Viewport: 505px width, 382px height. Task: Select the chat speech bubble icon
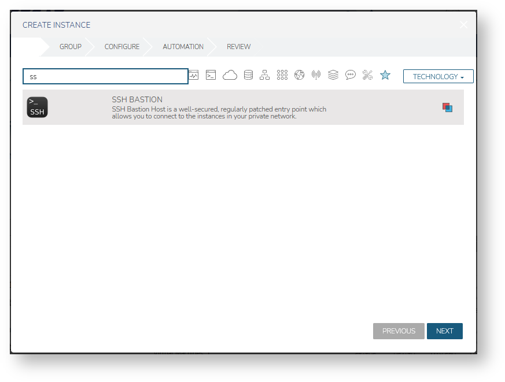[x=351, y=75]
